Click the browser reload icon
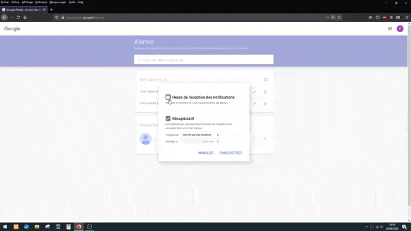Image resolution: width=411 pixels, height=231 pixels. tap(18, 17)
